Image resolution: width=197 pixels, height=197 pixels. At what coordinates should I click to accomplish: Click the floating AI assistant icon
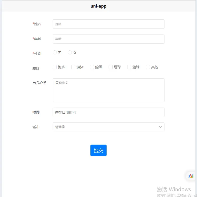191,176
